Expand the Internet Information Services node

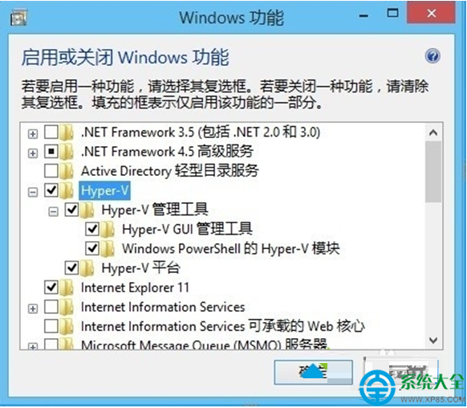coord(33,308)
